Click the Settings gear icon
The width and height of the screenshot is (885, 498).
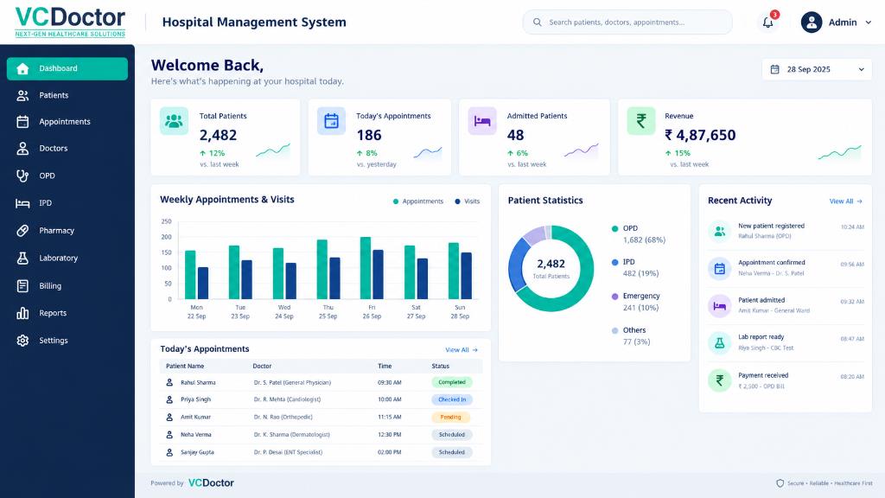[x=22, y=341]
